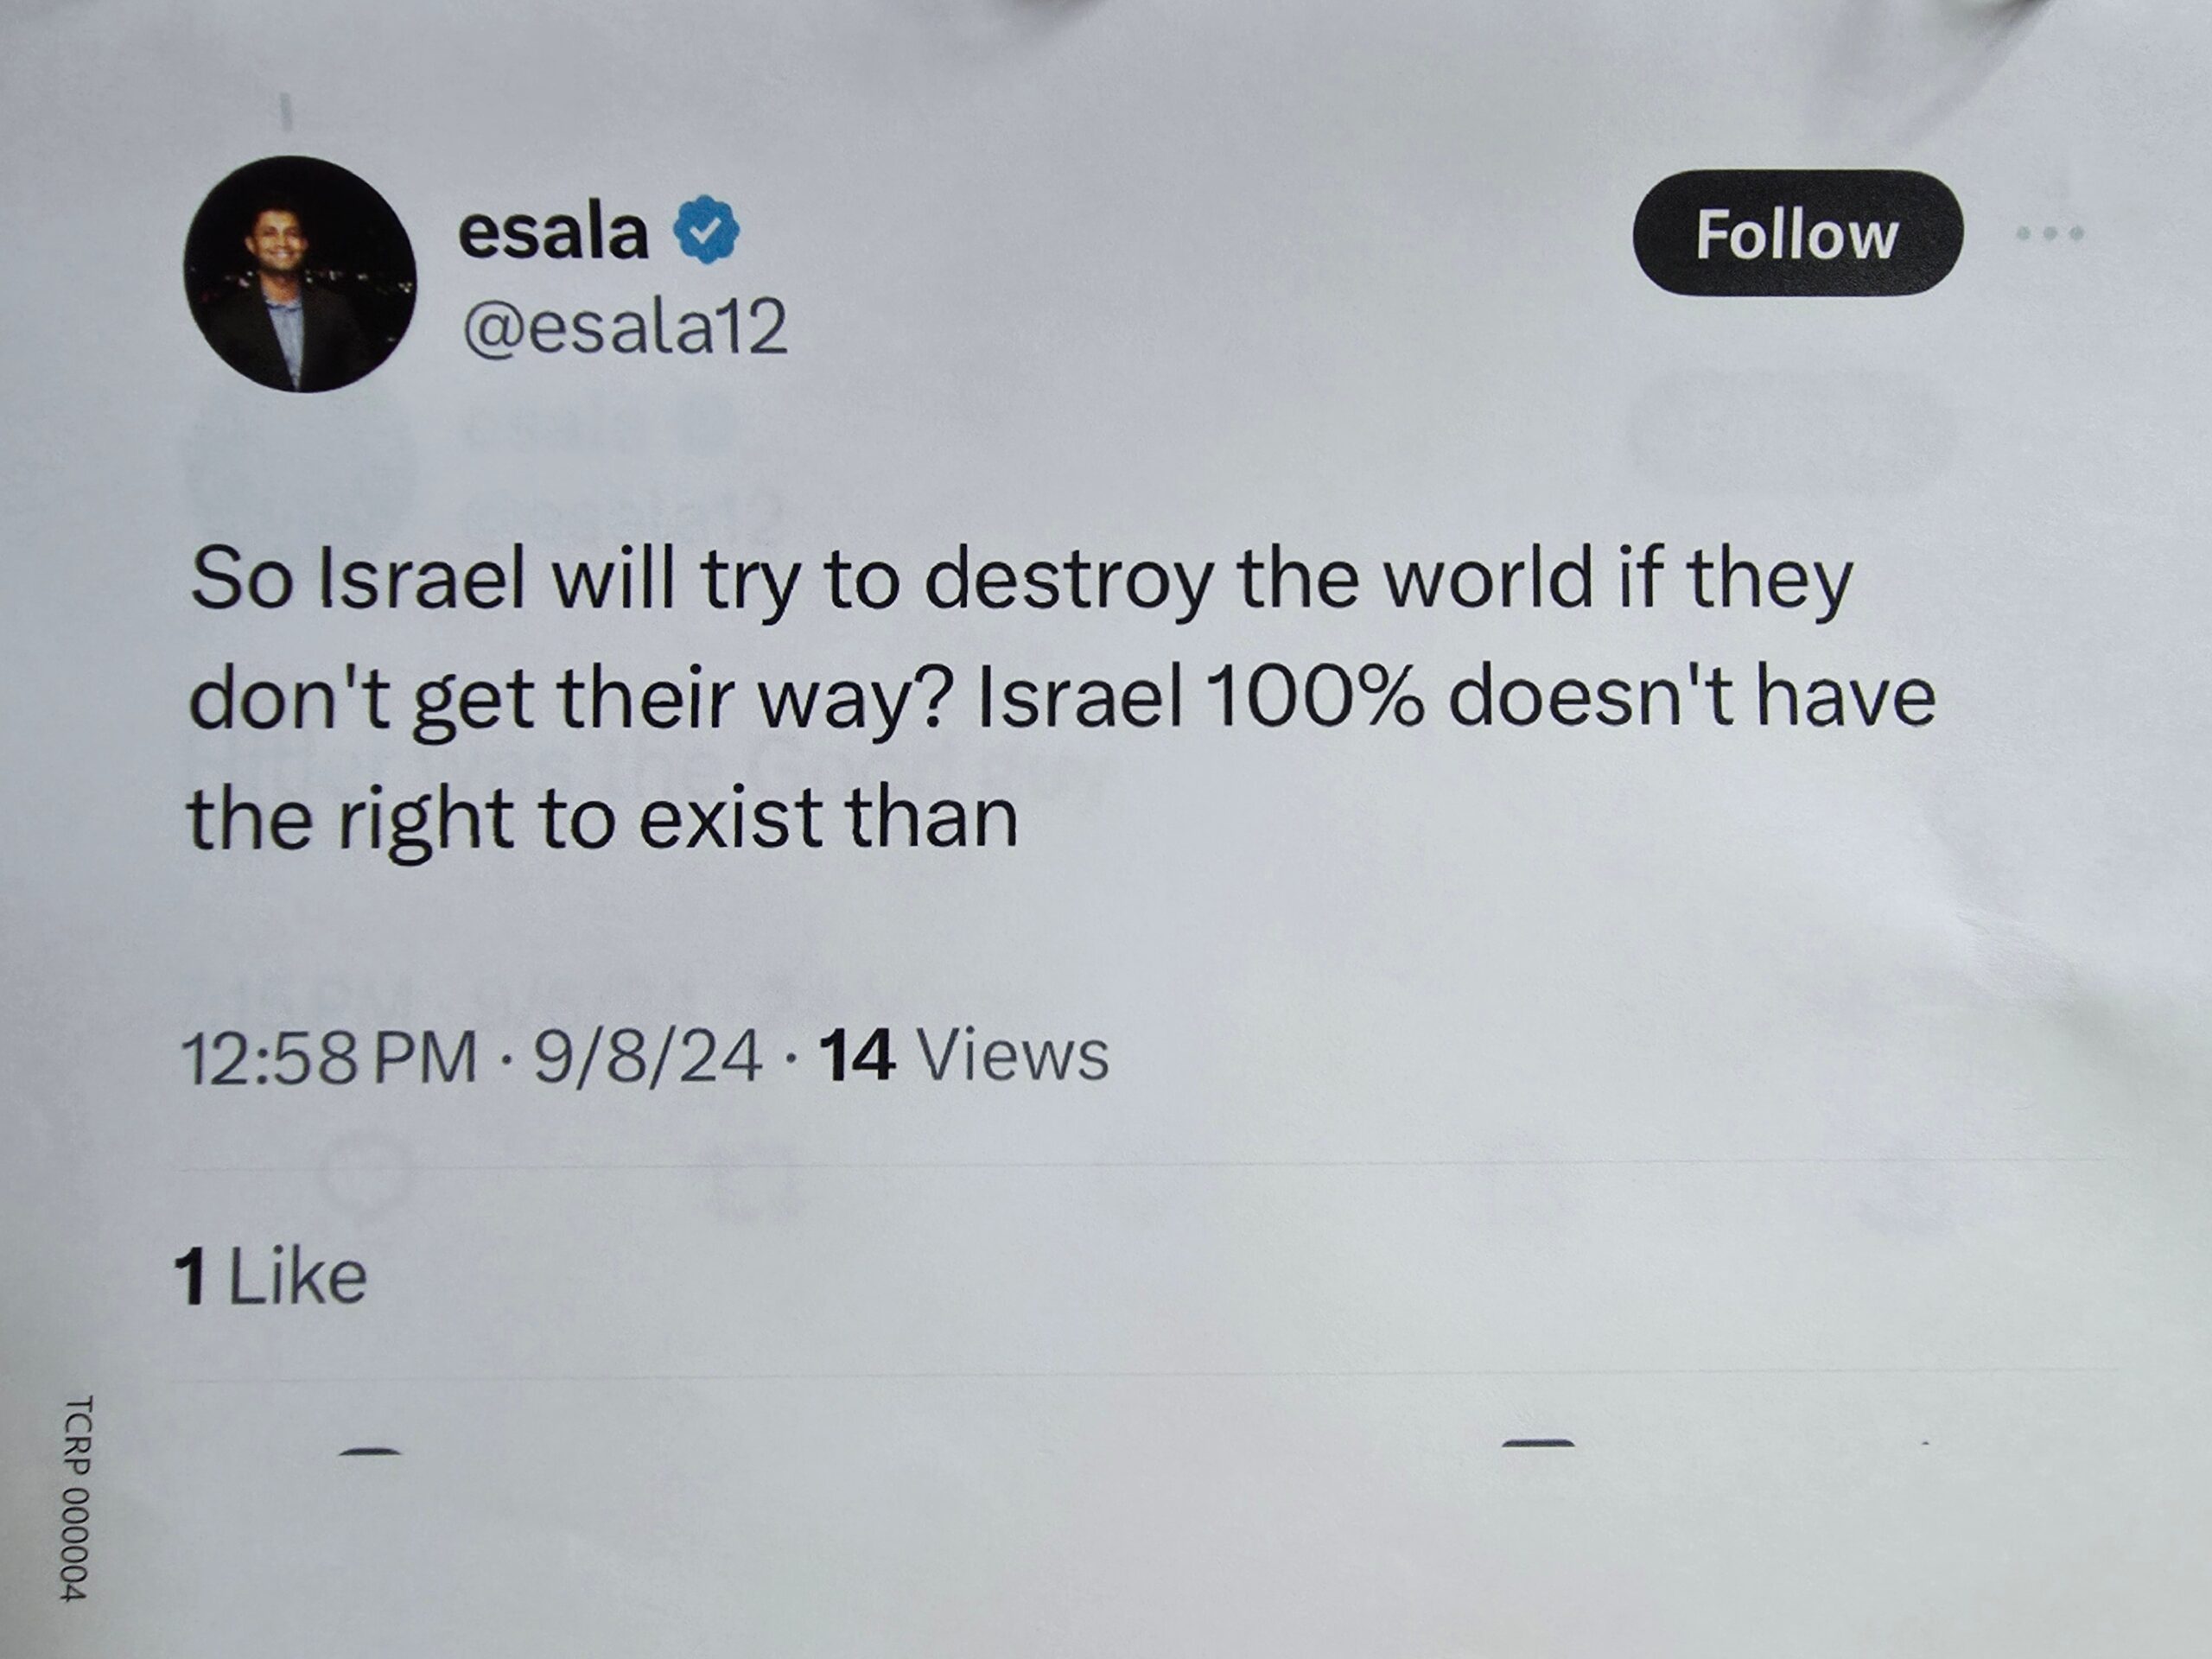Click the esala profile picture
Viewport: 2212px width, 1659px height.
299,274
